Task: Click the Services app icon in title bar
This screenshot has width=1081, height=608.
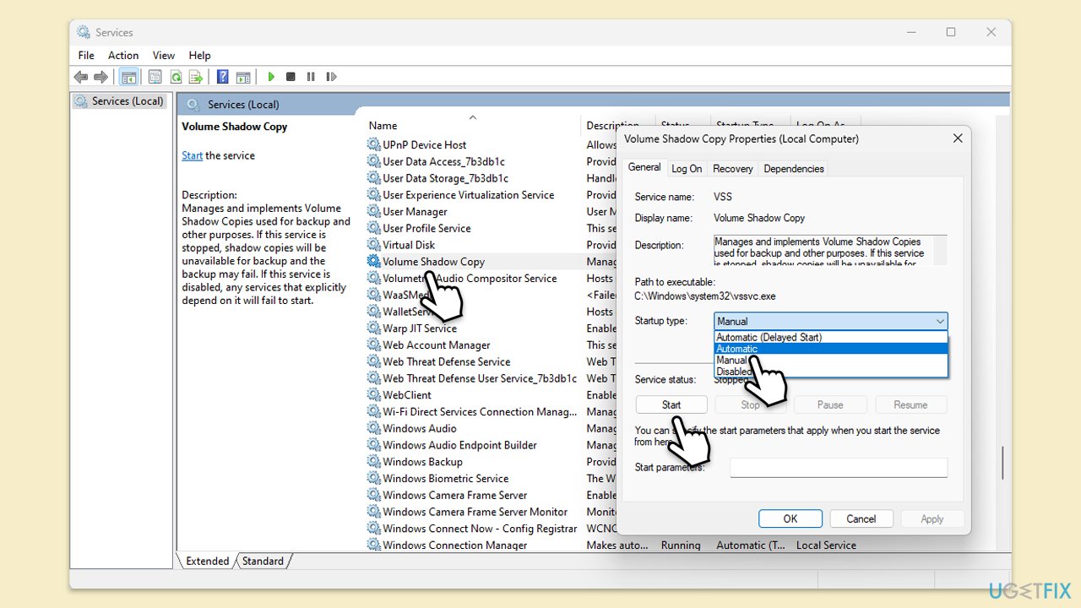Action: pyautogui.click(x=84, y=32)
